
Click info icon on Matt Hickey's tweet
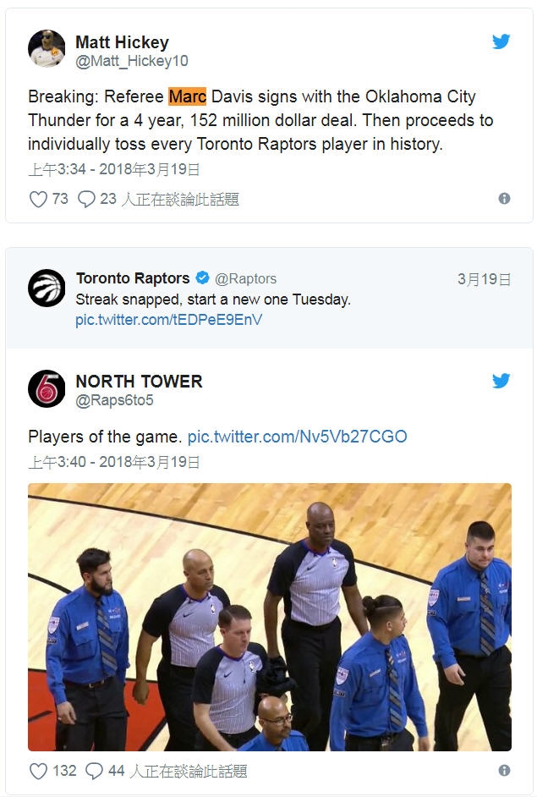coord(504,198)
